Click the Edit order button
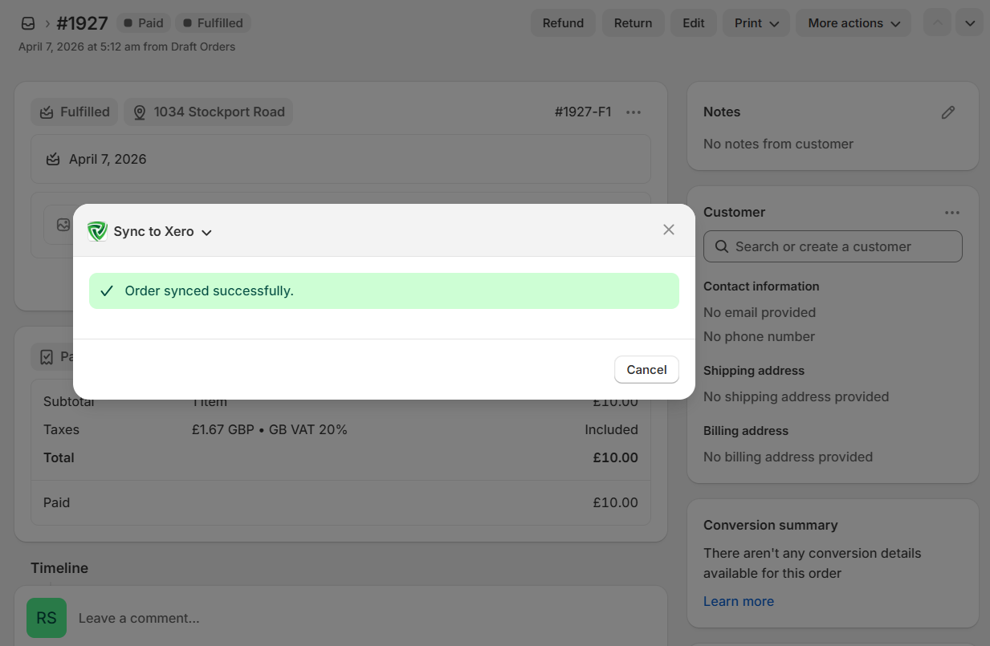The image size is (990, 646). click(x=694, y=23)
